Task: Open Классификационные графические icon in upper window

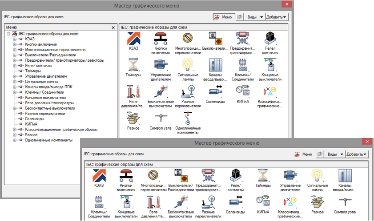Action: point(270,91)
